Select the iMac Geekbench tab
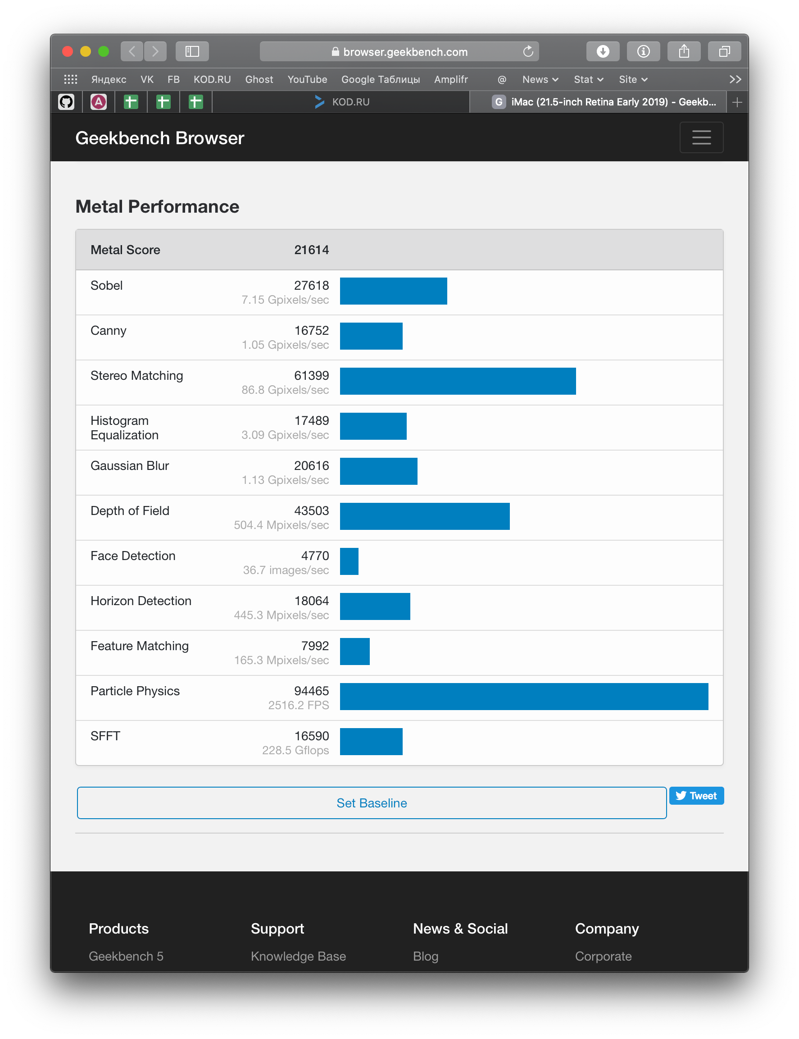This screenshot has height=1039, width=799. click(x=604, y=102)
